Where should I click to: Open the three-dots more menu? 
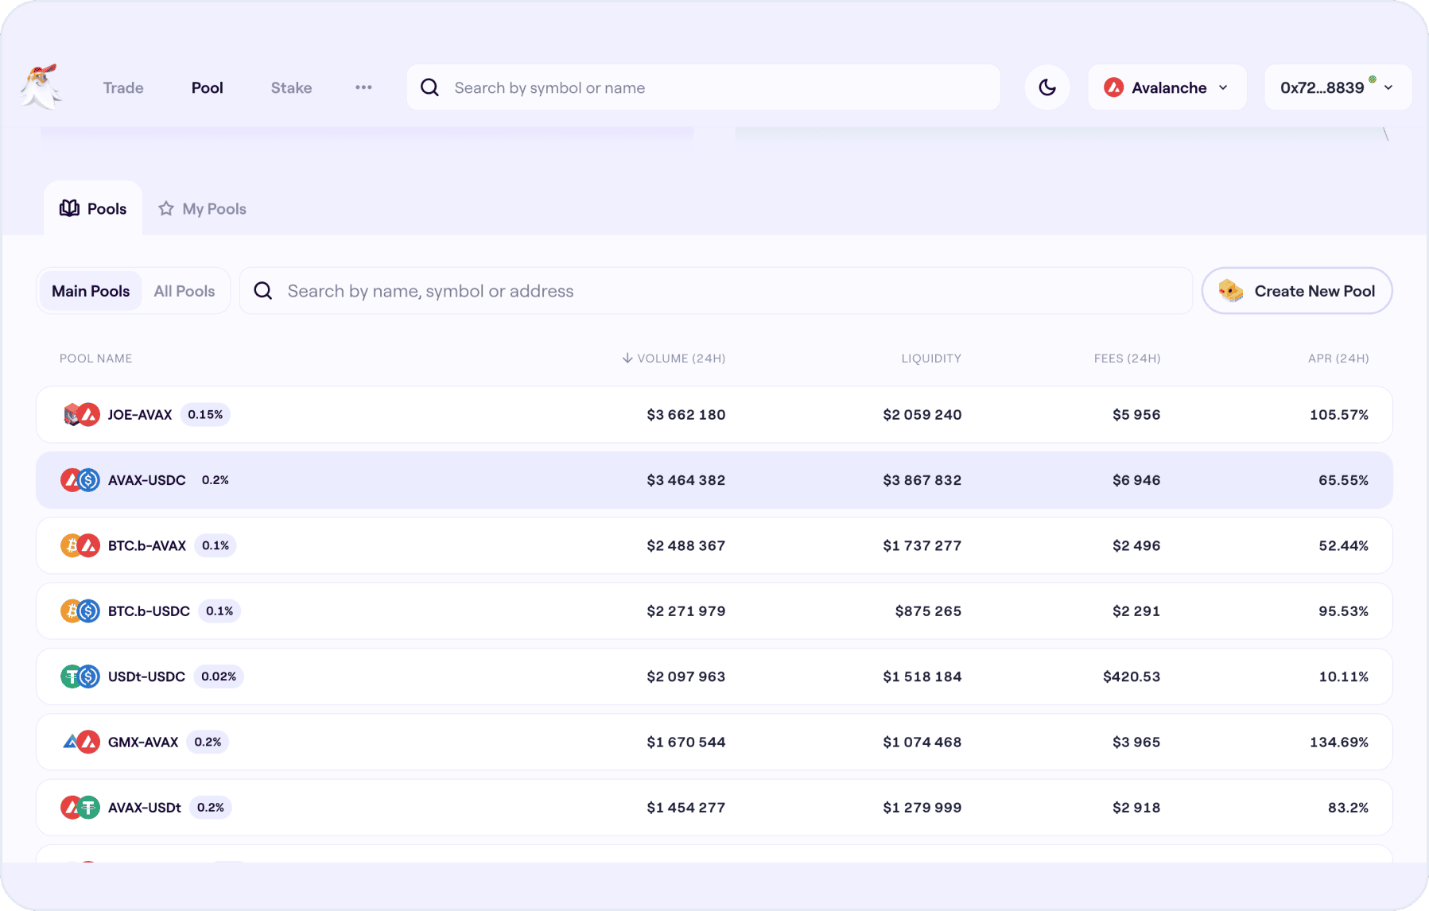point(363,87)
